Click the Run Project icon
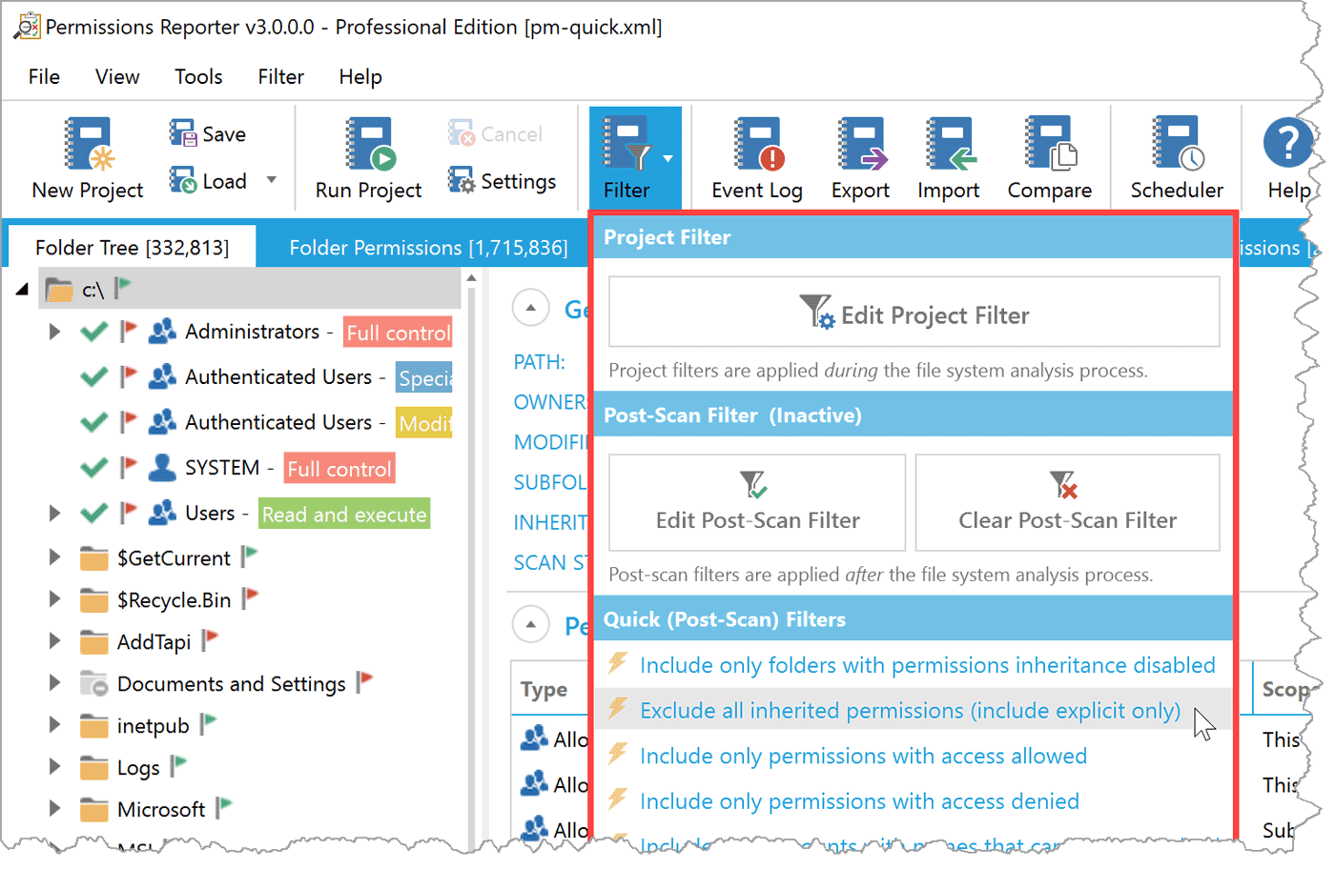 [370, 144]
